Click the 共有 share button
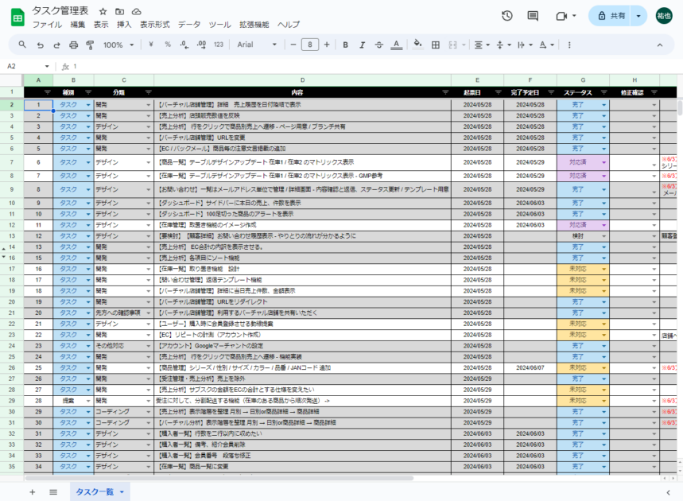683x501 pixels. click(610, 16)
